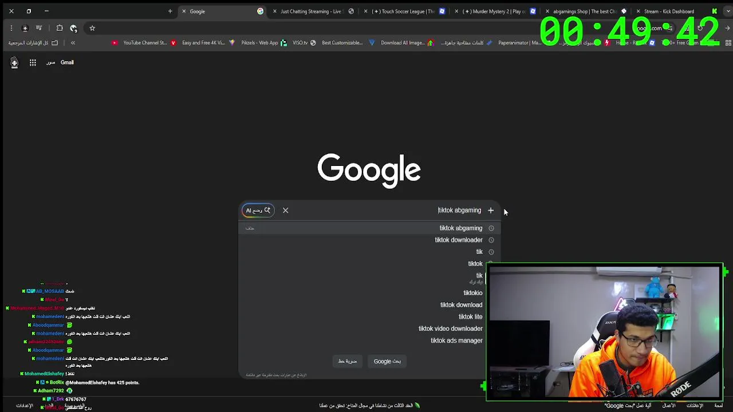
Task: Open the Images link next to Gmail
Action: [50, 62]
